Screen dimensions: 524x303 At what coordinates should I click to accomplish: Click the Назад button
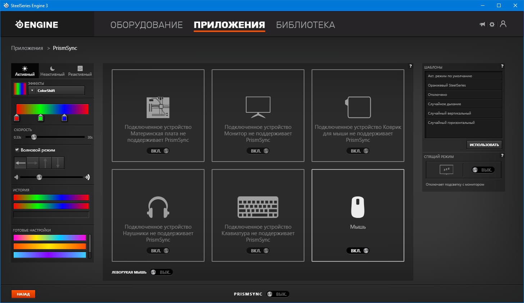(x=23, y=294)
